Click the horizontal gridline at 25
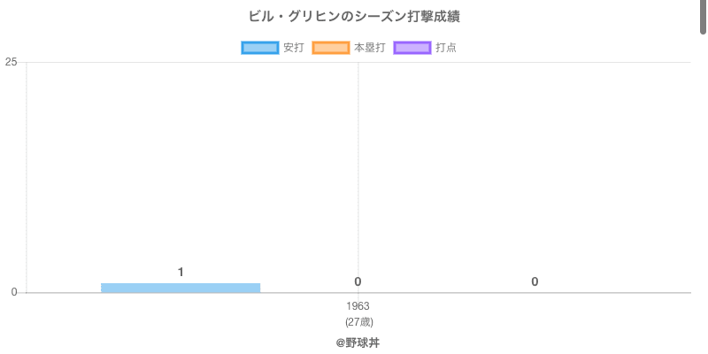The height and width of the screenshot is (354, 708). [531, 62]
